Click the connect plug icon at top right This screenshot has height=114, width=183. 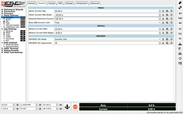click(x=180, y=3)
